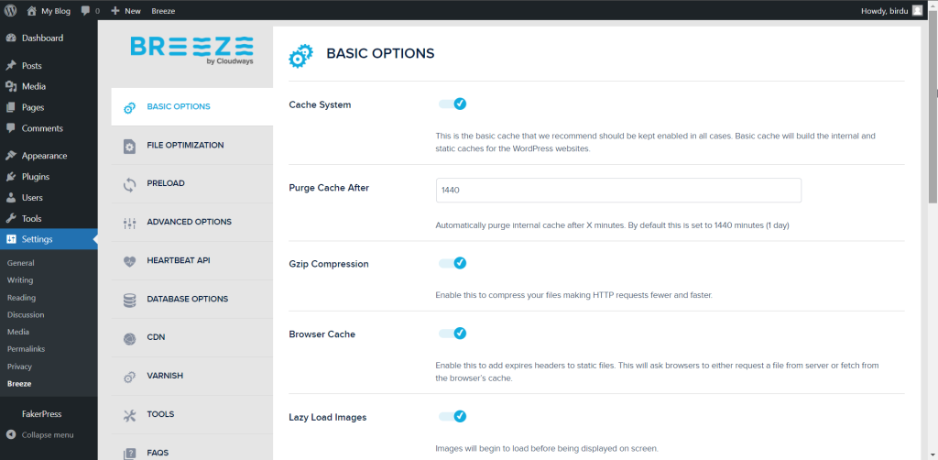Click Howdy, birdu account link

click(x=884, y=11)
